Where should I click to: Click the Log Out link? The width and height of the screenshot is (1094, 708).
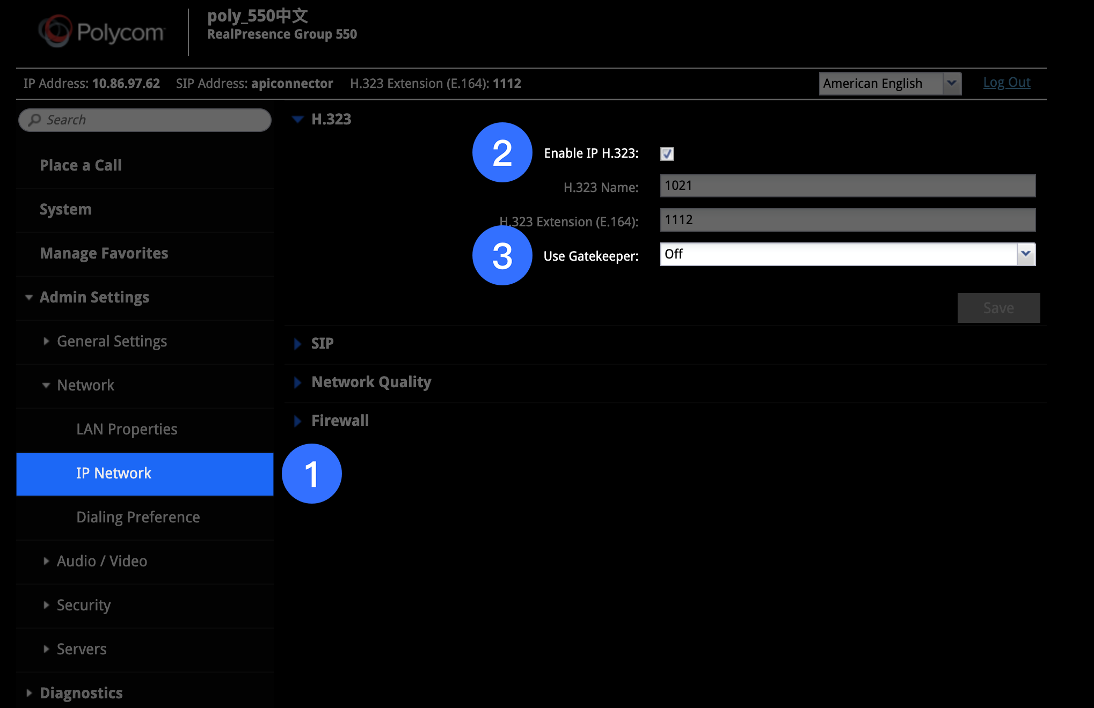pyautogui.click(x=1007, y=83)
